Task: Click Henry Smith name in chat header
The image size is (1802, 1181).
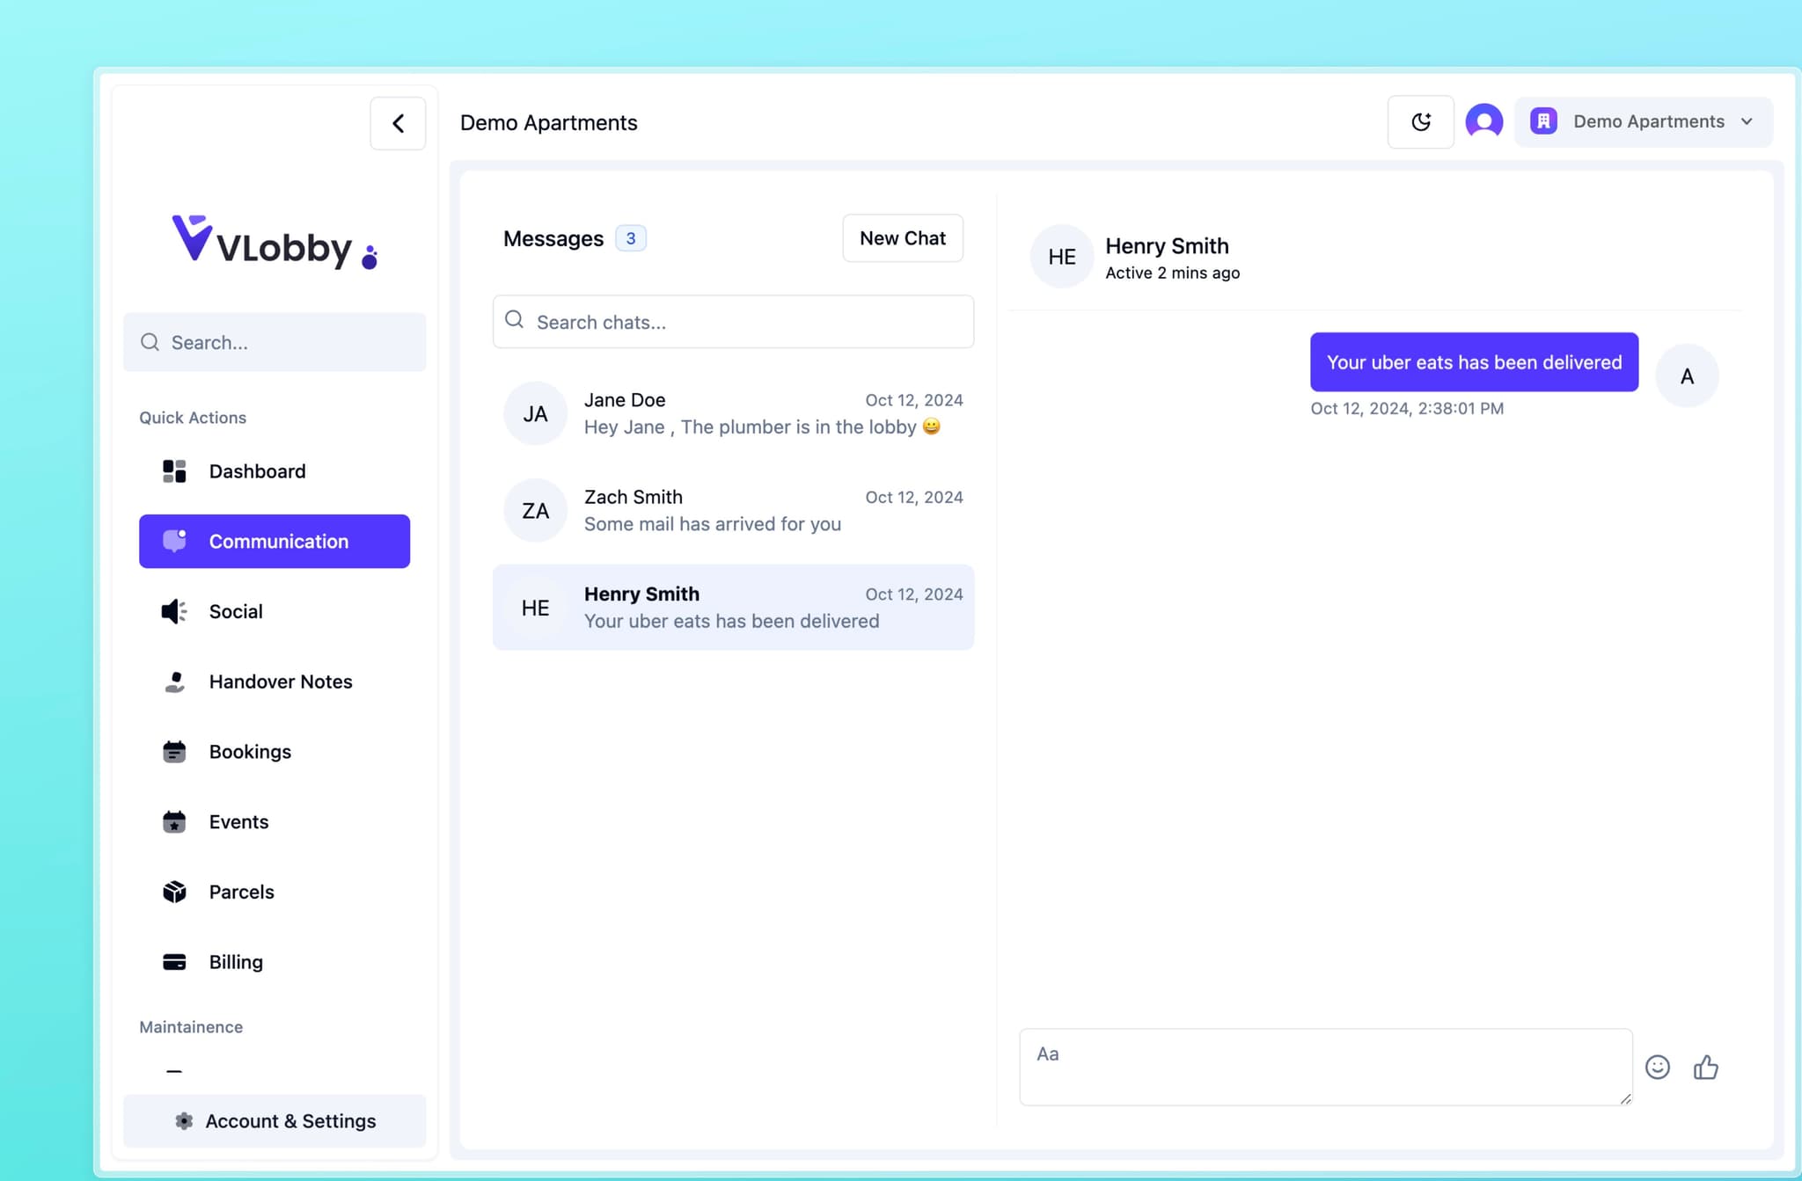Action: (1167, 246)
